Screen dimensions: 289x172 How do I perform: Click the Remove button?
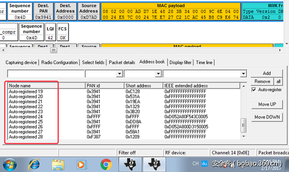[262, 81]
